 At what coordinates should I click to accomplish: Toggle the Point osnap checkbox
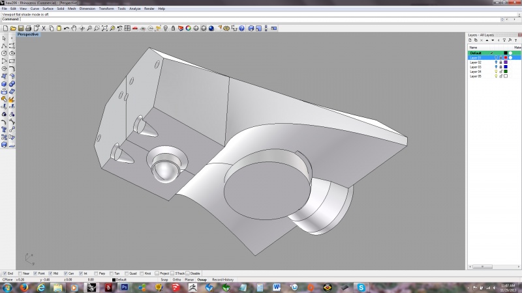tap(35, 273)
